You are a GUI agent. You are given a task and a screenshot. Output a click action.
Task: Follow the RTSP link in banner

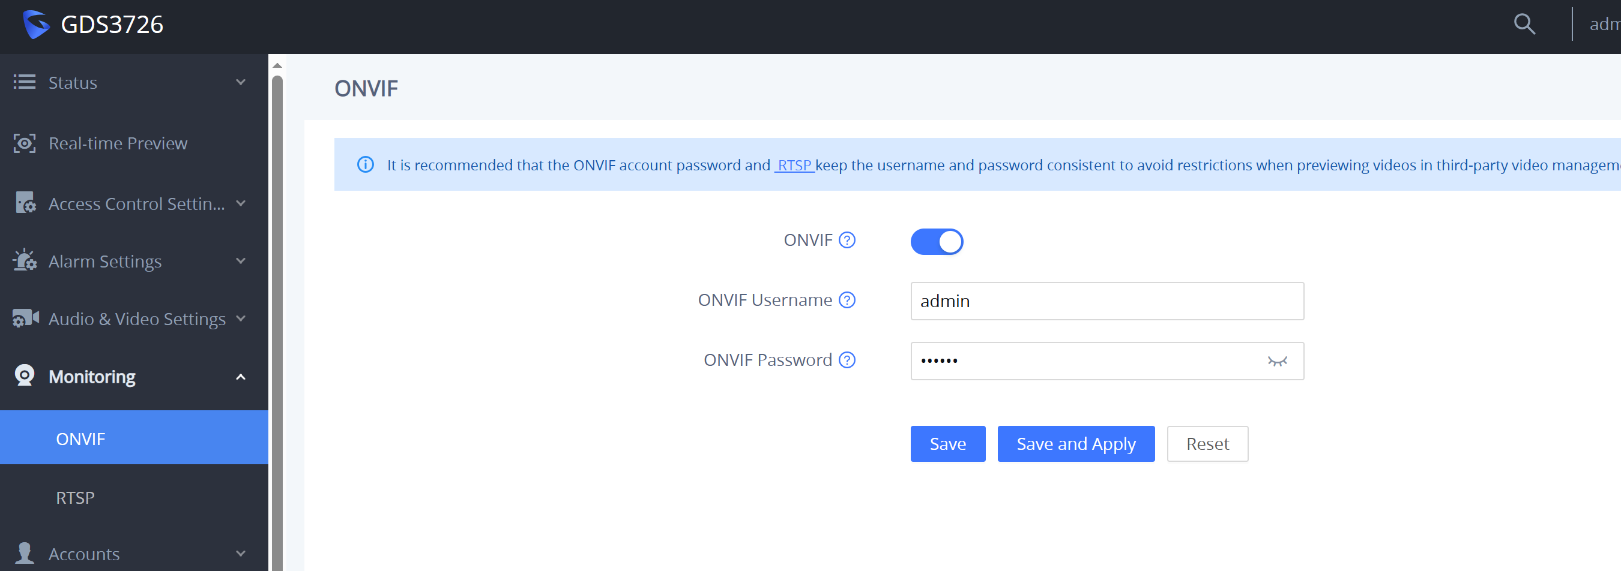click(x=794, y=165)
